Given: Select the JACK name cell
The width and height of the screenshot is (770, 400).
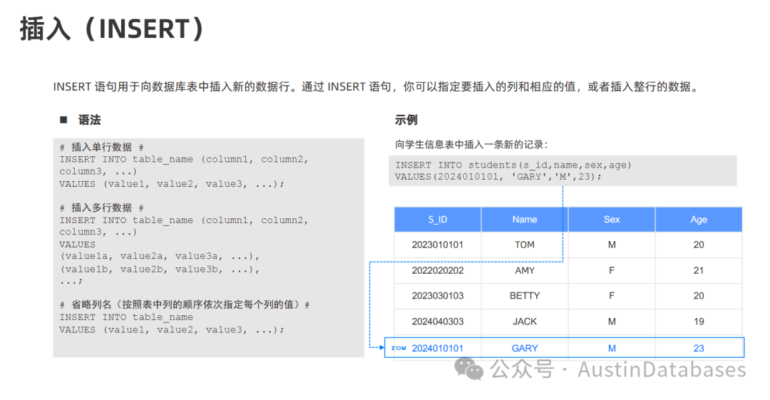Looking at the screenshot, I should pyautogui.click(x=525, y=322).
